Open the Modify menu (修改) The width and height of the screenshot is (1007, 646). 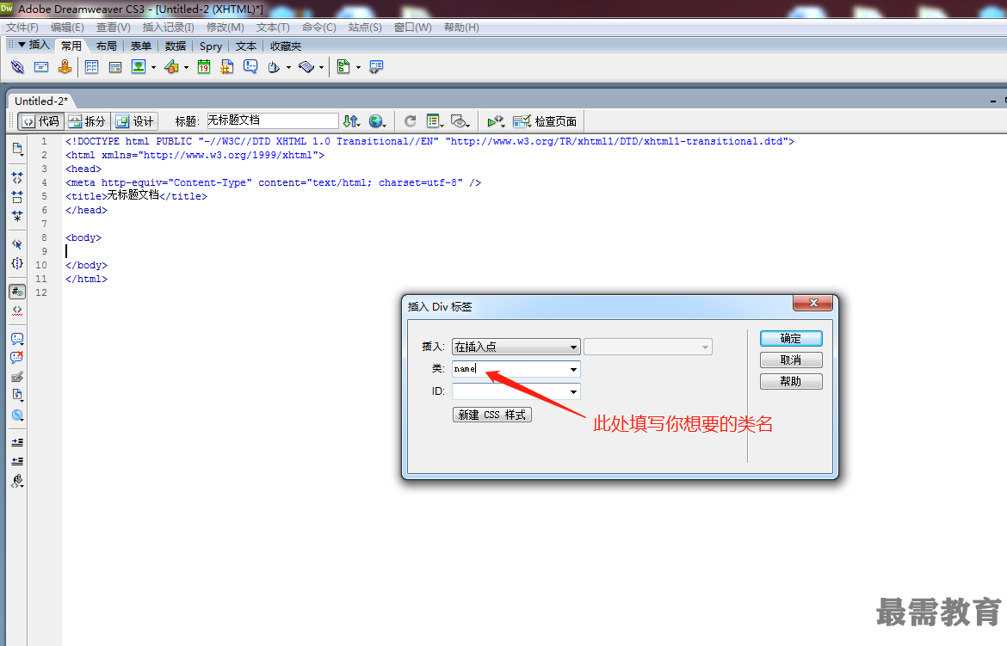[x=225, y=27]
